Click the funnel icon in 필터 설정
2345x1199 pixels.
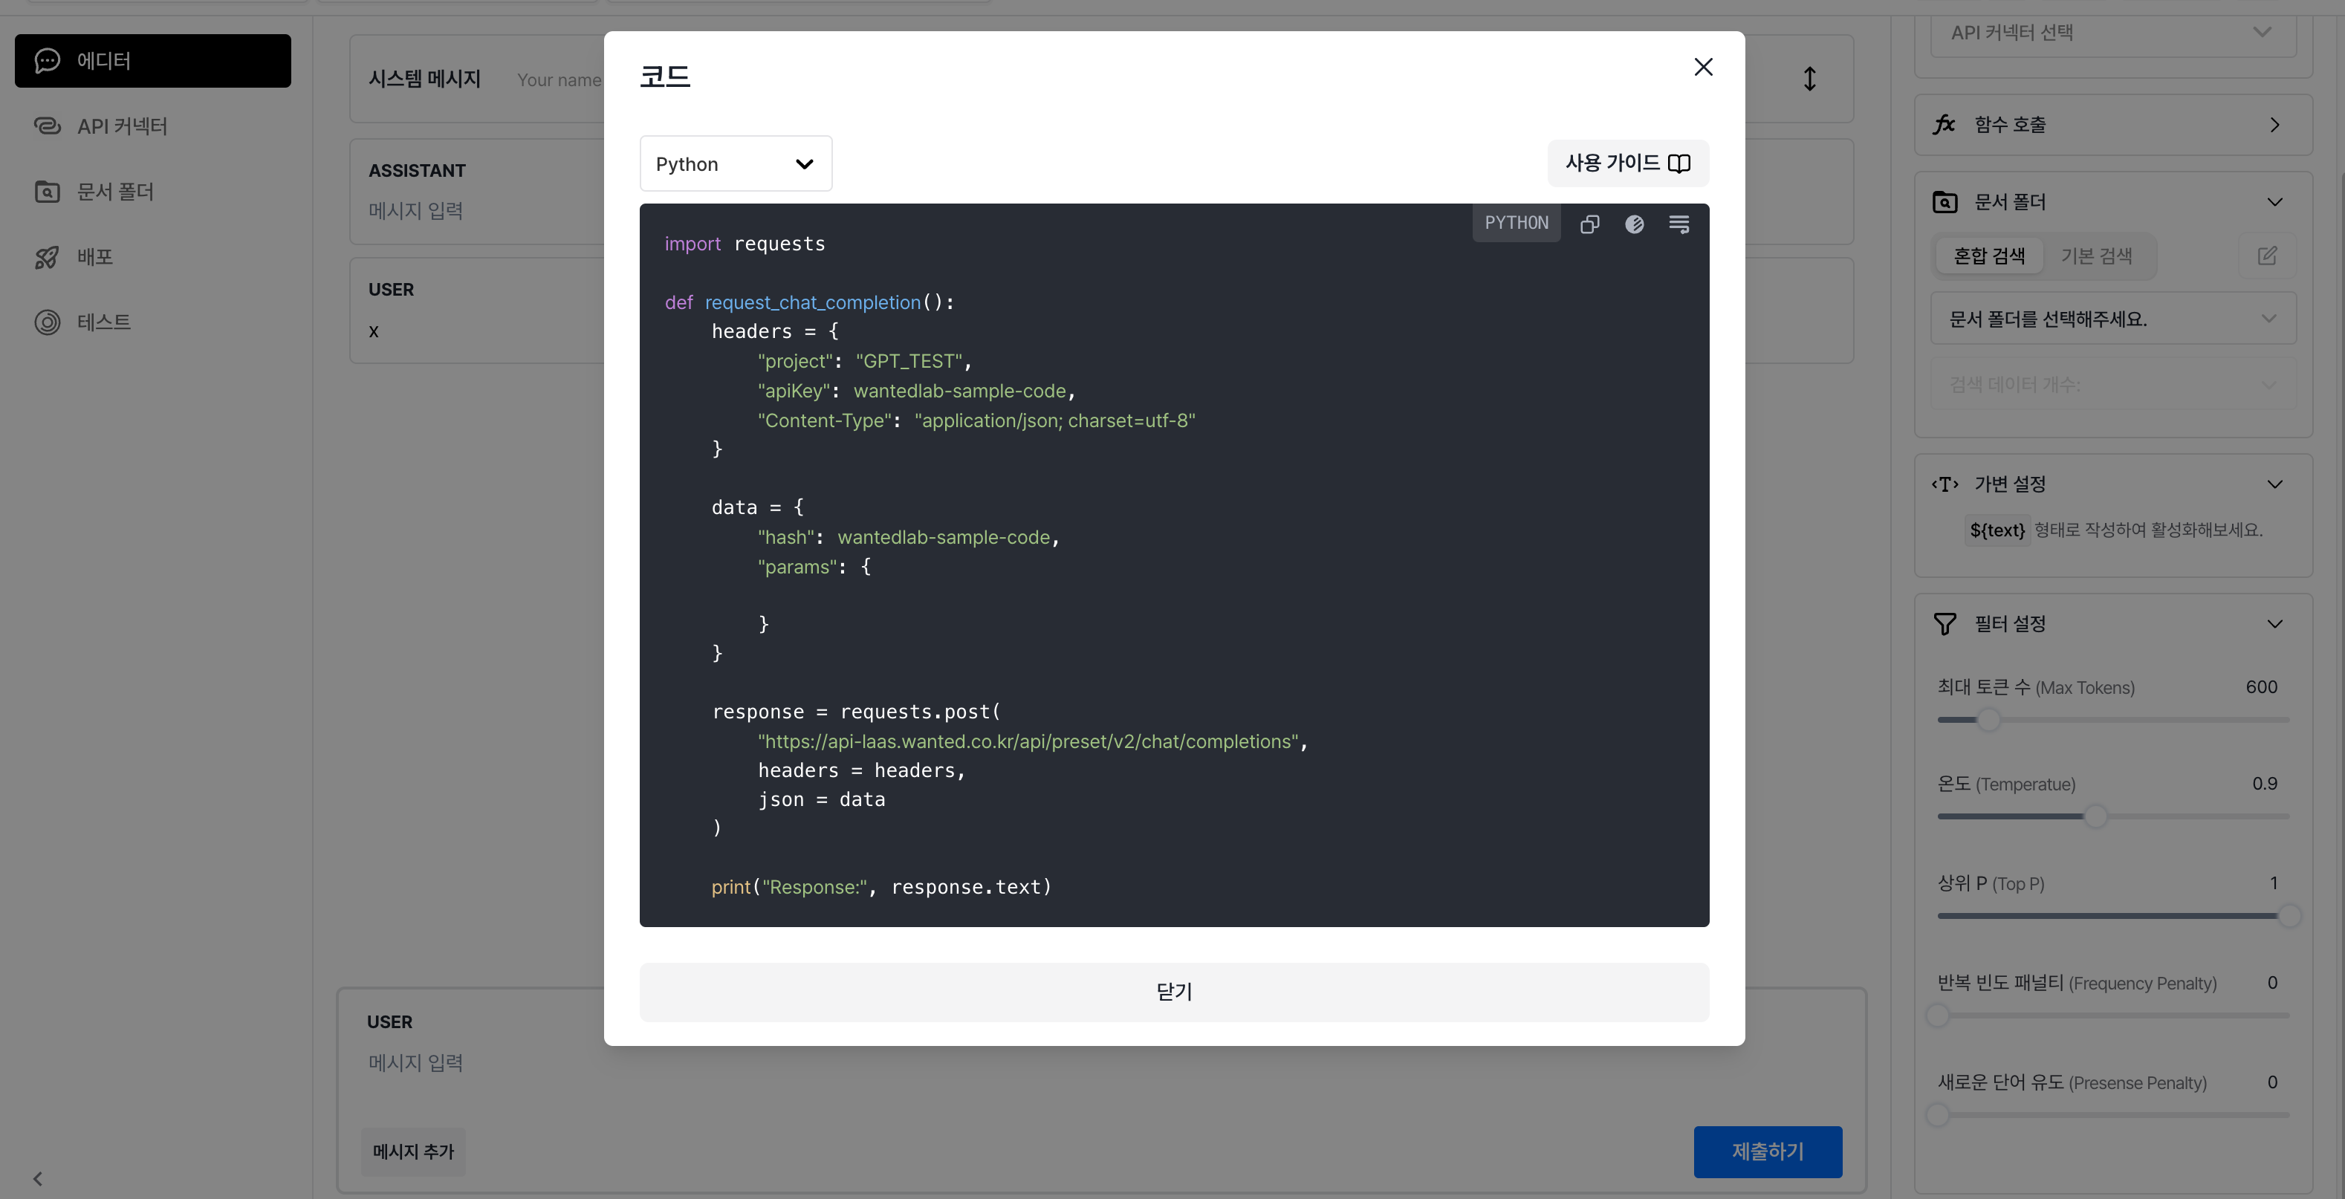tap(1945, 623)
